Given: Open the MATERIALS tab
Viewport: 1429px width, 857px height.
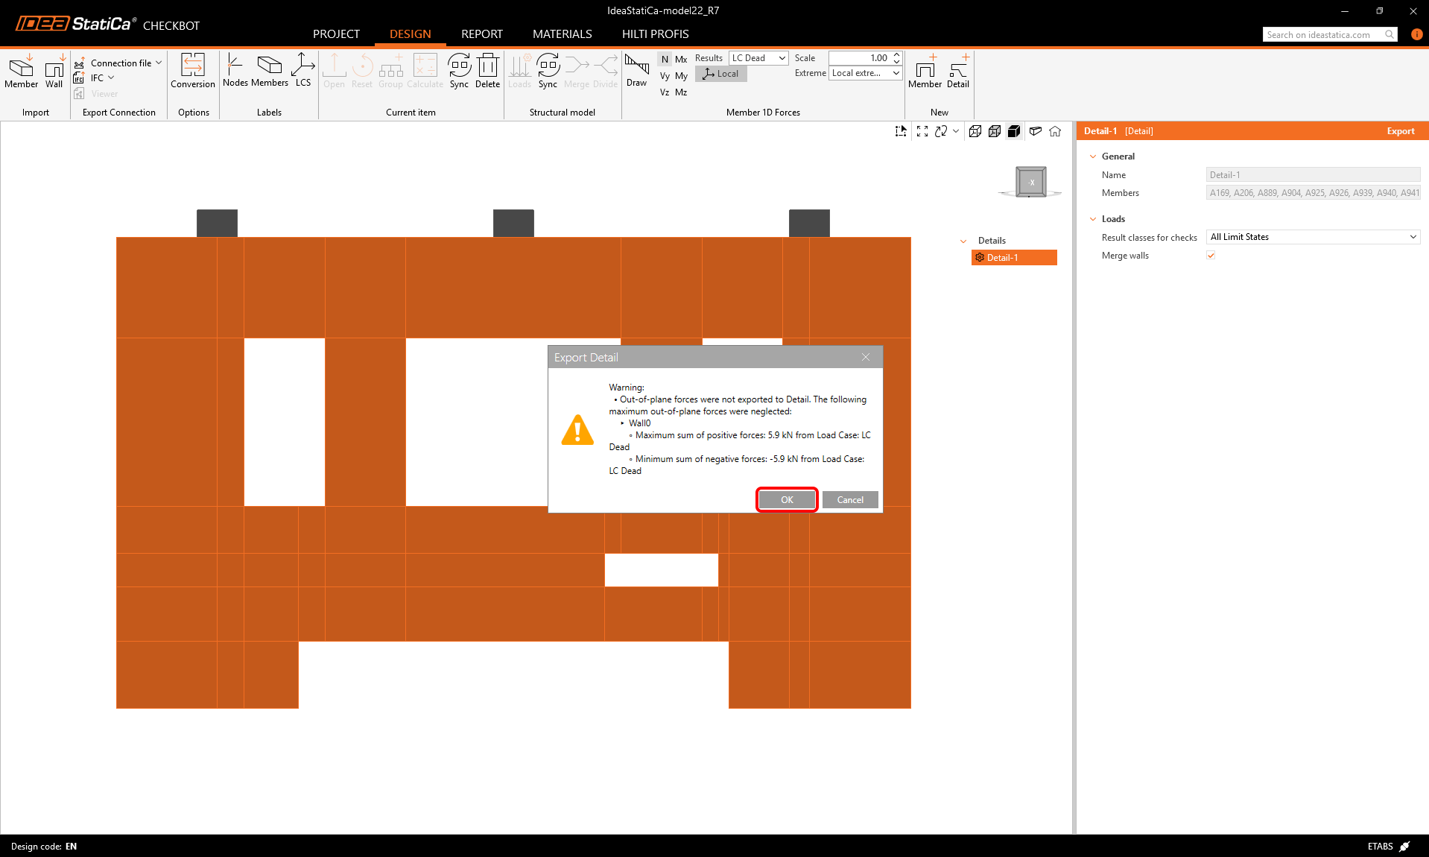Looking at the screenshot, I should pos(562,34).
